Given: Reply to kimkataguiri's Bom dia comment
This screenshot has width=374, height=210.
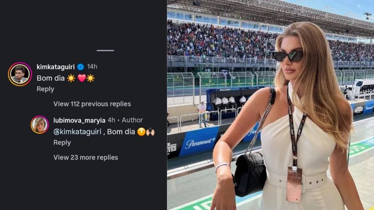Looking at the screenshot, I should pos(46,89).
